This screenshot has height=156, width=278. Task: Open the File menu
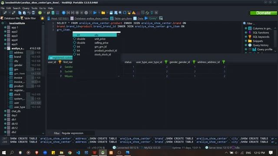click(x=3, y=8)
